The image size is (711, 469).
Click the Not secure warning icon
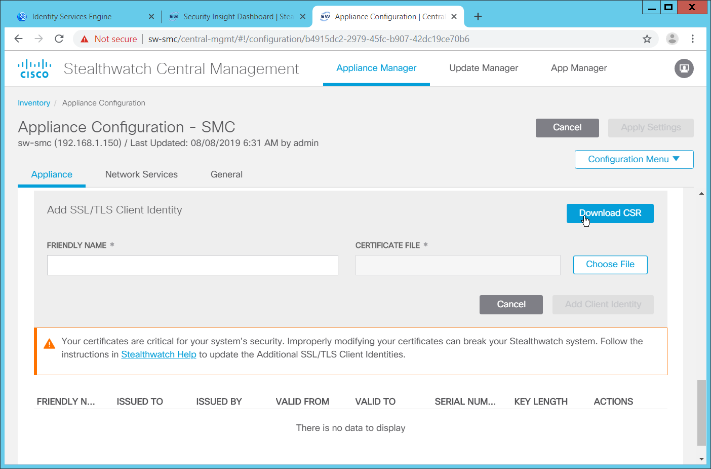(85, 39)
